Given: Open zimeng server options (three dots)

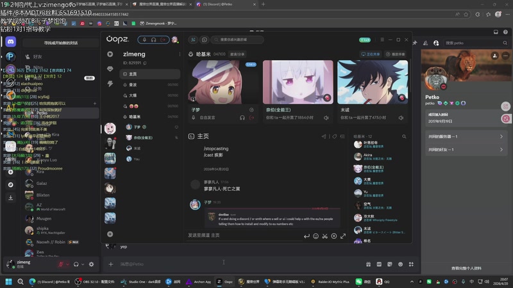Looking at the screenshot, I should click(x=180, y=54).
